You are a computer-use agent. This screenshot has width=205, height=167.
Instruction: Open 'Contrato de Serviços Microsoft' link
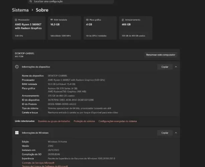38,163
